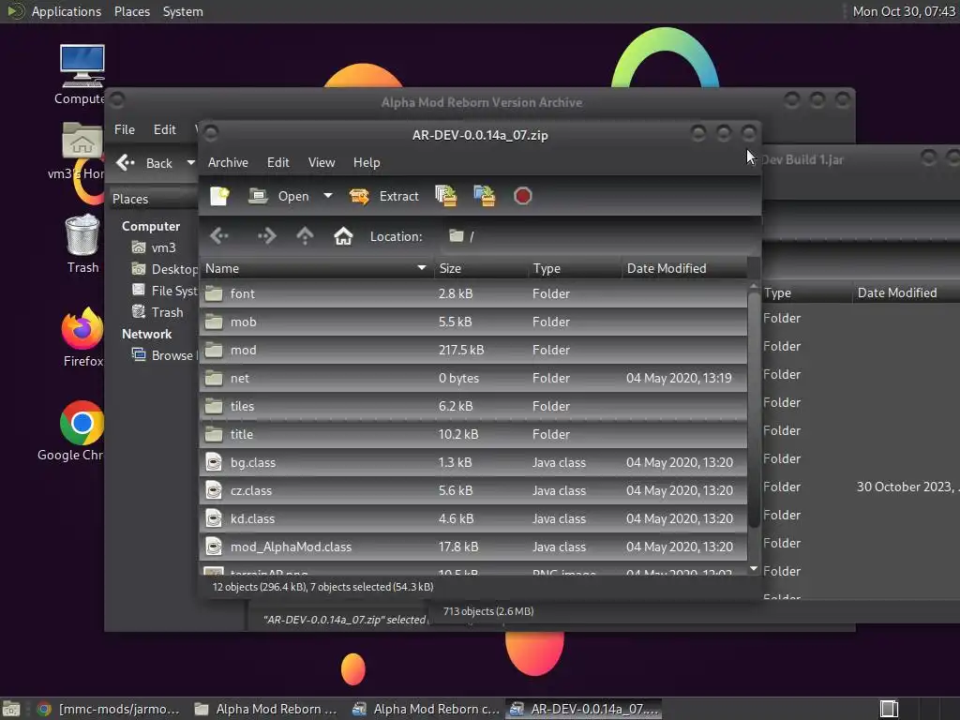The image size is (960, 720).
Task: Select the mod_AlphaMod.class file
Action: tap(473, 547)
